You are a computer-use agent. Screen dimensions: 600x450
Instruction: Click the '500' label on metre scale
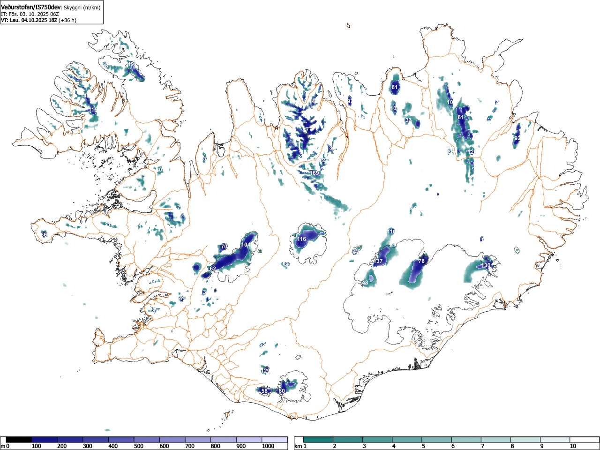click(138, 446)
